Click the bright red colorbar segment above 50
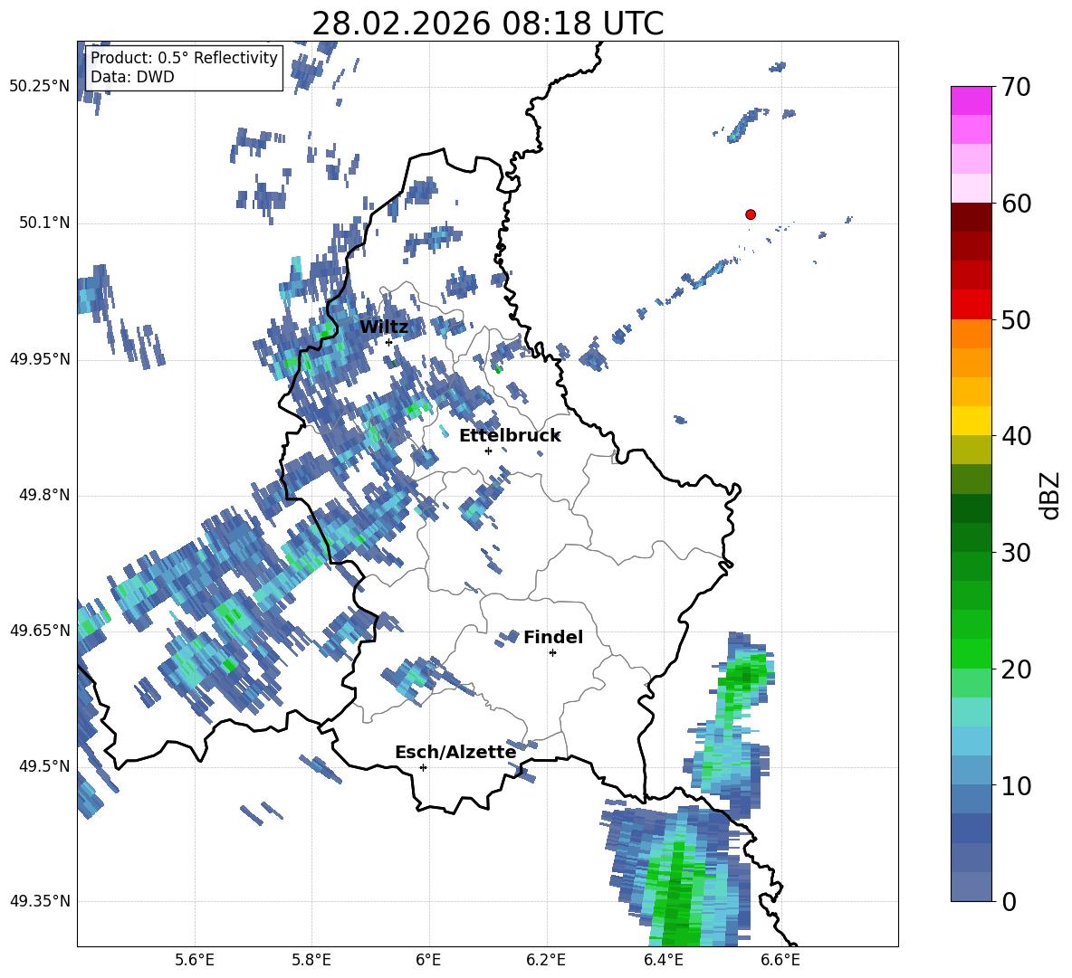The width and height of the screenshot is (1072, 978). [971, 305]
